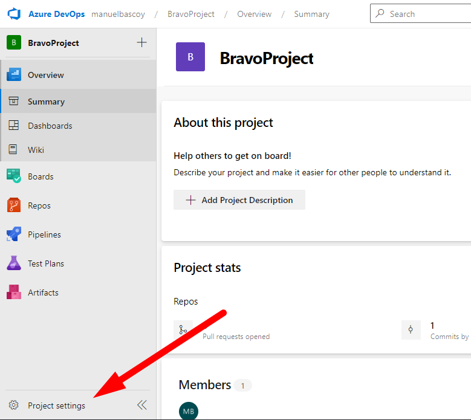Click the Overview icon in sidebar
This screenshot has height=420, width=471.
14,75
